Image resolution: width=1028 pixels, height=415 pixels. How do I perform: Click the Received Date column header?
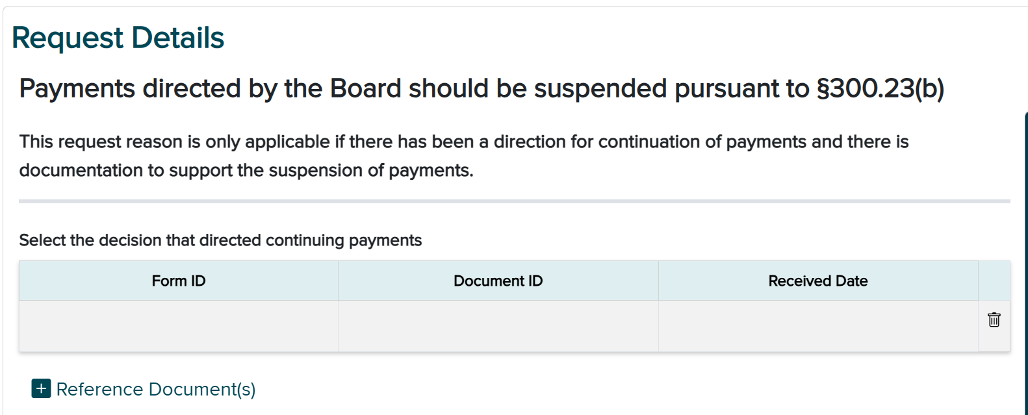817,281
